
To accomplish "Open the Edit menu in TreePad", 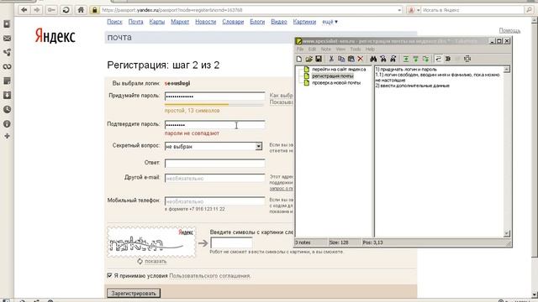I will coord(312,49).
